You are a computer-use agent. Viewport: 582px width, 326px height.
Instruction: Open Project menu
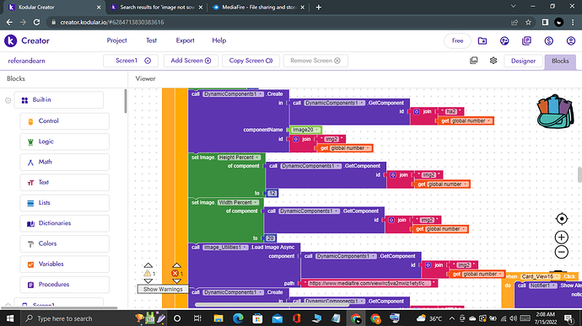coord(116,40)
